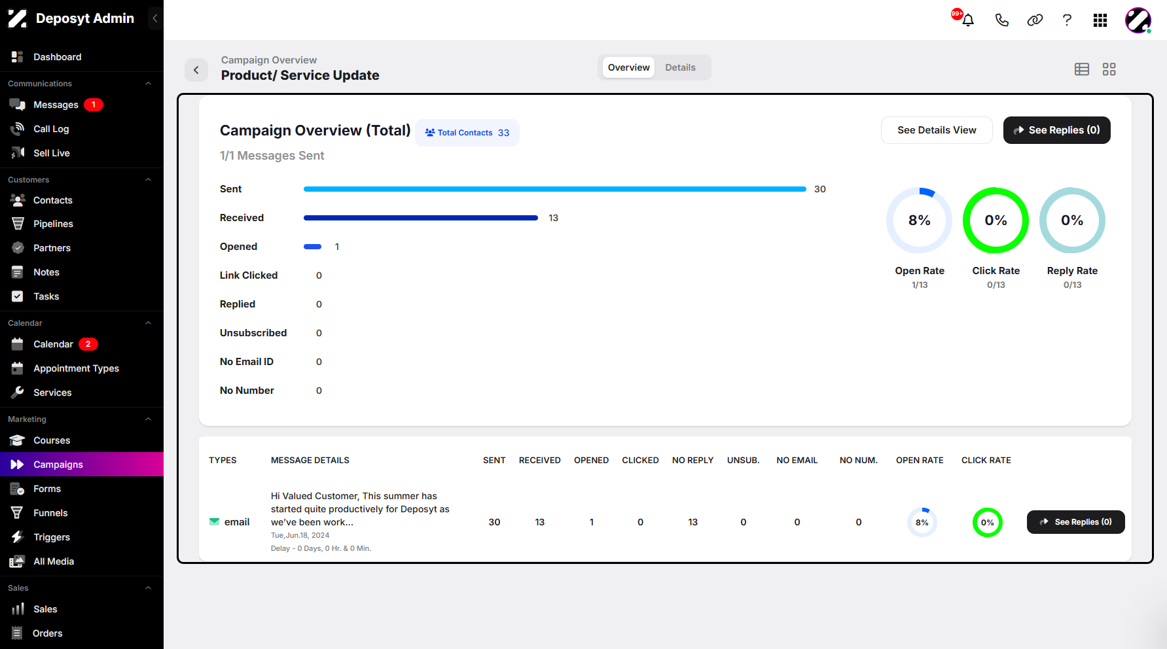Collapse the Calendar section
This screenshot has height=649, width=1167.
(x=148, y=323)
